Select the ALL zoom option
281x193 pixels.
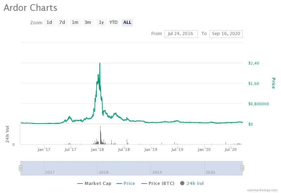click(x=127, y=22)
